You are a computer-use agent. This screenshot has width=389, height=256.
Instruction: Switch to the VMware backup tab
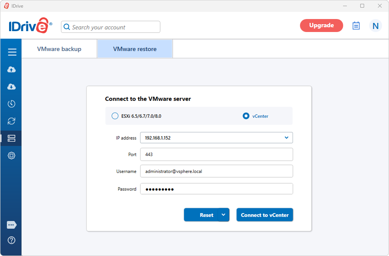[x=59, y=49]
